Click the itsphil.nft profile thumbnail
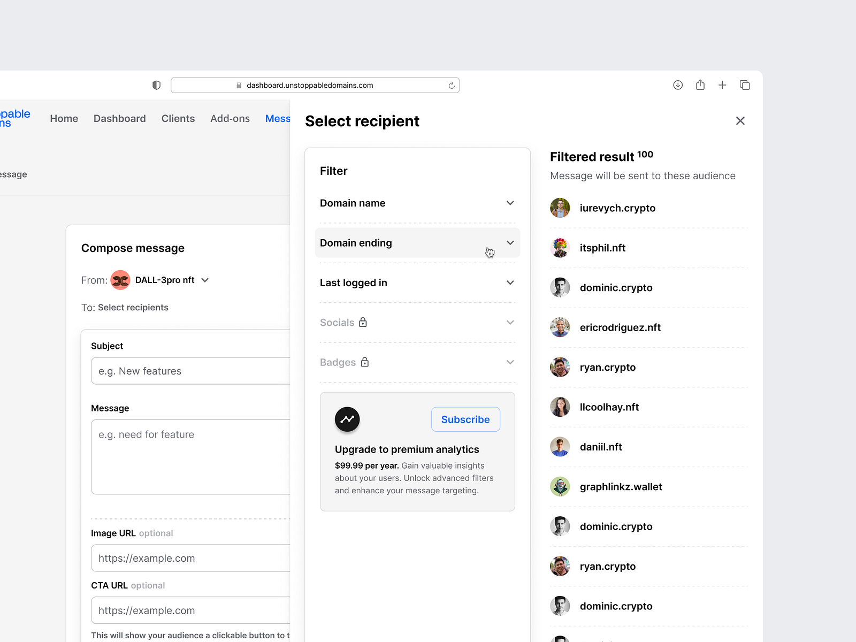The height and width of the screenshot is (642, 856). pos(560,247)
